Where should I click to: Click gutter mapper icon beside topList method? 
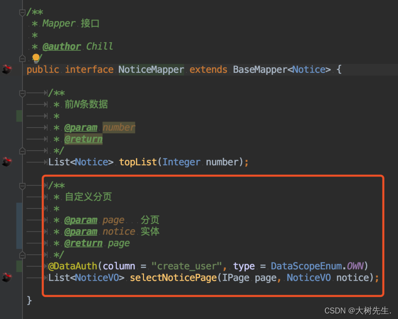[x=7, y=162]
